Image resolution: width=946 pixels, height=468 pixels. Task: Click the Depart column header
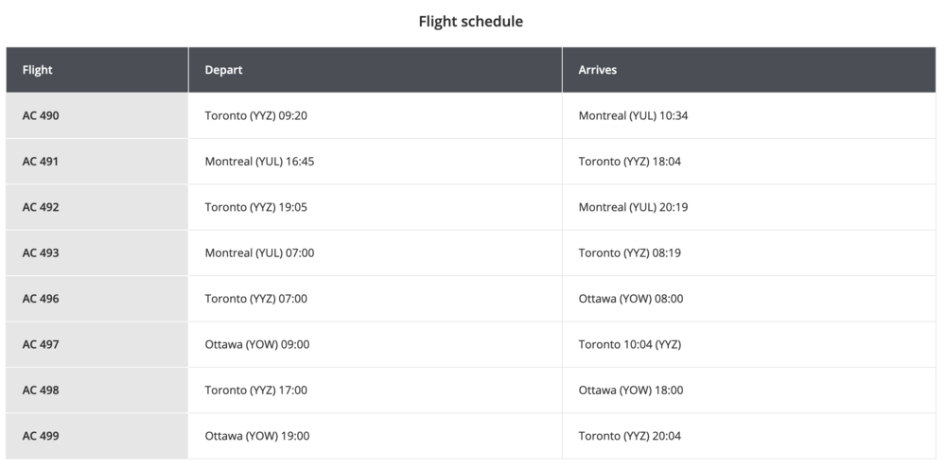coord(224,70)
